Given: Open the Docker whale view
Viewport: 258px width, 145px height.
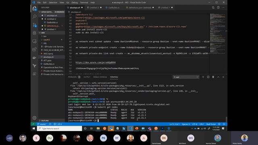Looking at the screenshot, I should (34, 58).
